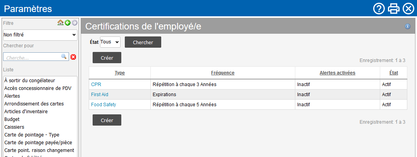Click the Créer button above the table

click(x=107, y=58)
